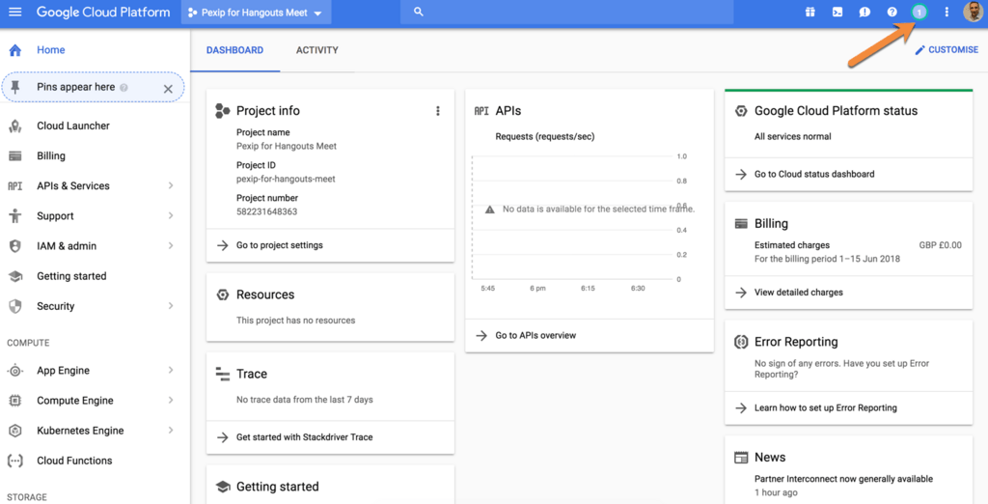This screenshot has height=504, width=988.
Task: Click the App Engine icon
Action: click(x=15, y=370)
